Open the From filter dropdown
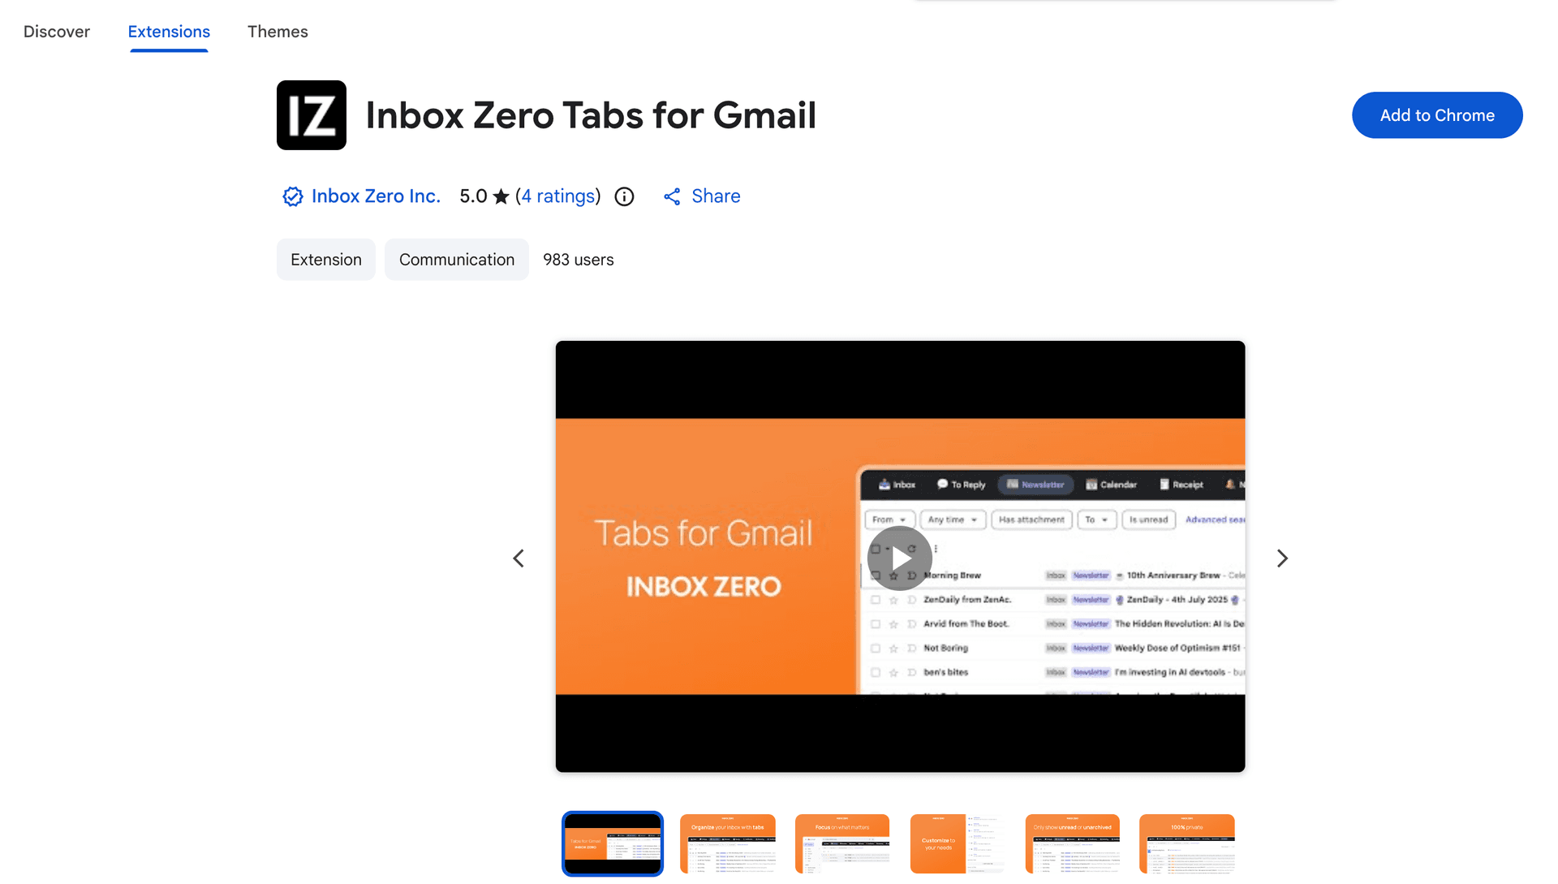 click(890, 520)
